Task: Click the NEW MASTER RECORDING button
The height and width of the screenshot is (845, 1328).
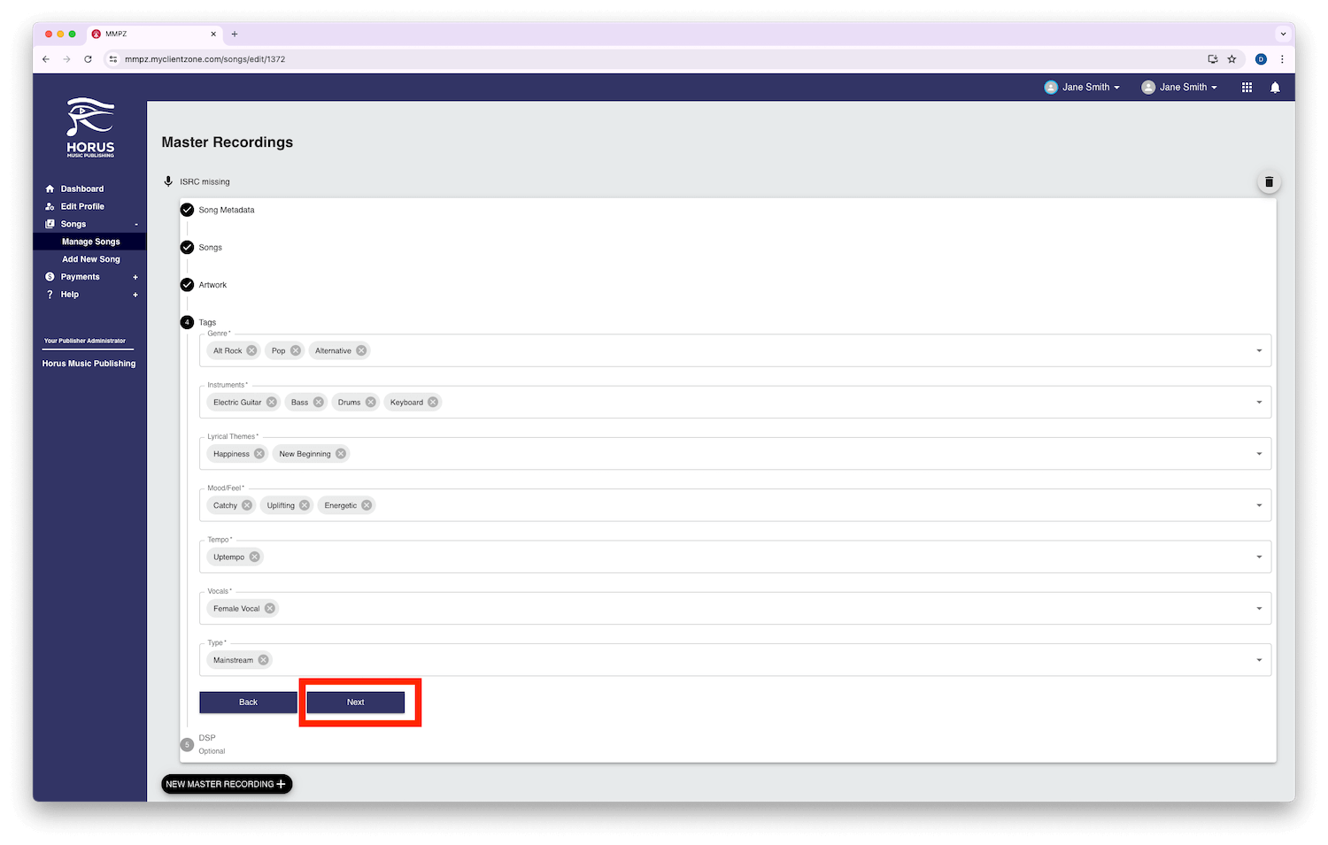Action: (x=226, y=784)
